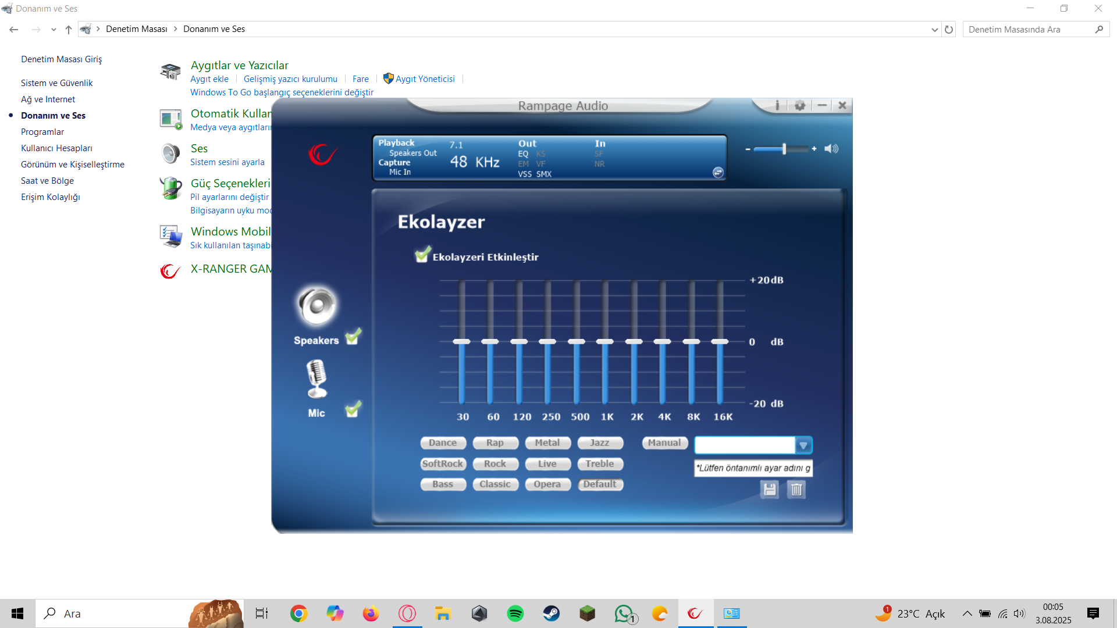Select the Speakers device icon
The width and height of the screenshot is (1117, 628).
point(317,306)
